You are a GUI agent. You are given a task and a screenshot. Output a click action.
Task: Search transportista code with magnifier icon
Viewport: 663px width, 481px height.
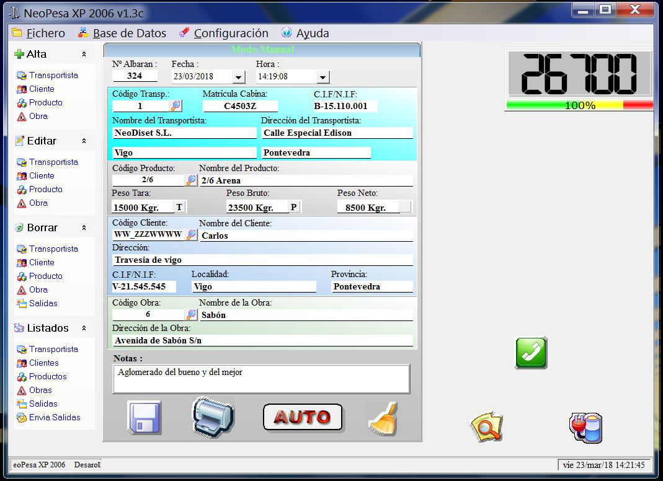[176, 106]
